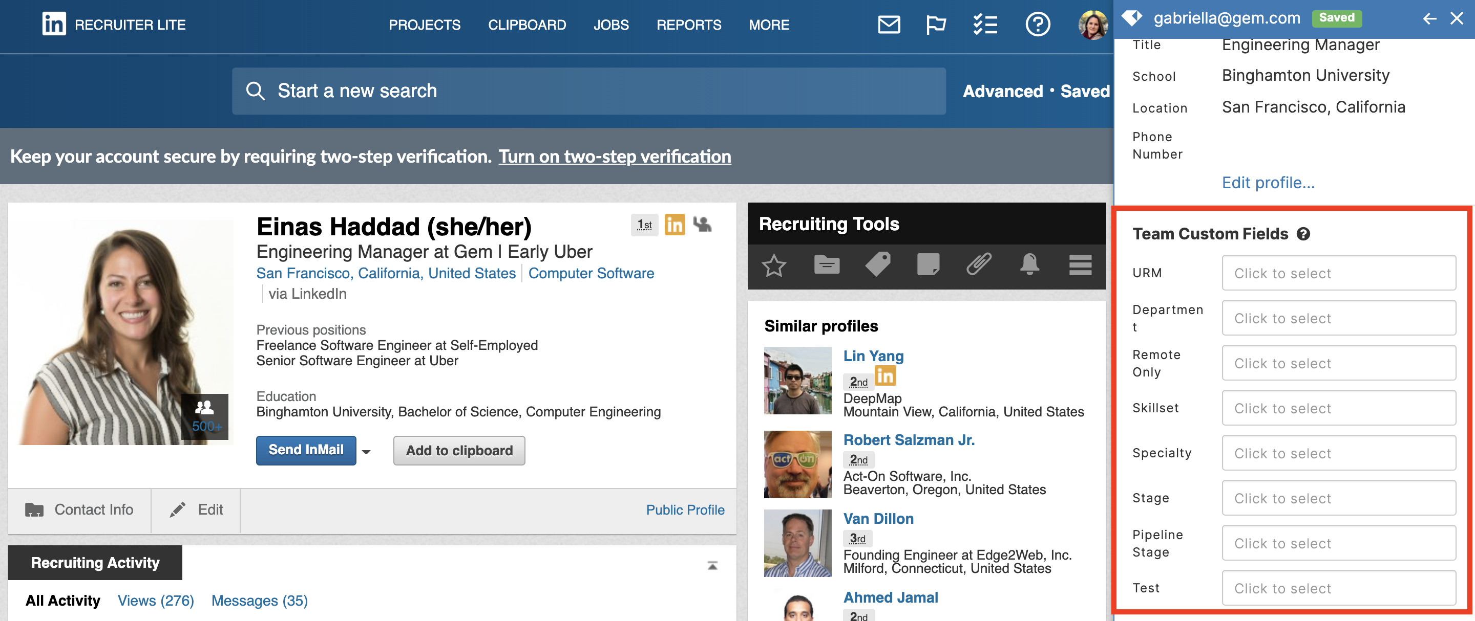This screenshot has height=621, width=1475.
Task: Open the PROJECTS menu
Action: 424,25
